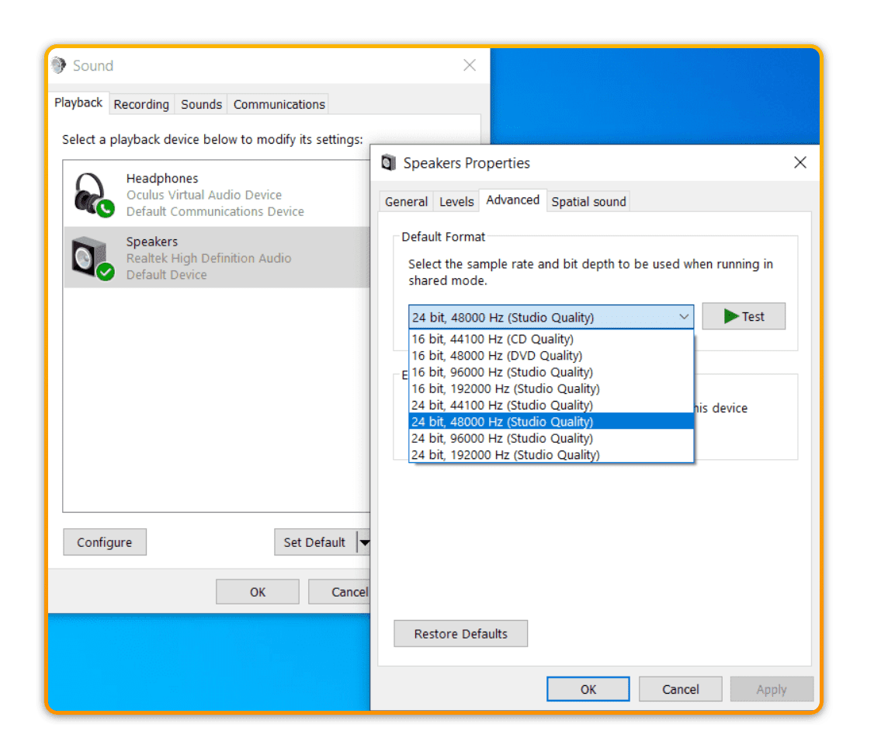Close the Speakers Properties dialog
The image size is (874, 752).
(800, 162)
